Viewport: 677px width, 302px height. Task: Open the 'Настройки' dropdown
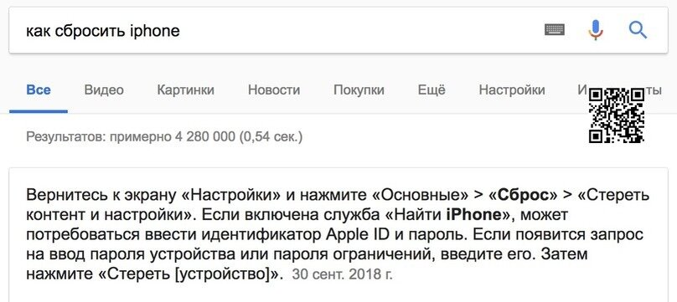512,90
